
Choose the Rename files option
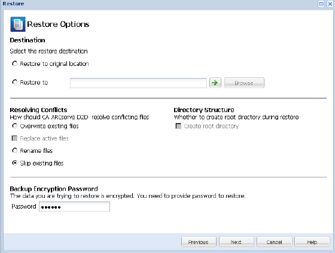14,150
